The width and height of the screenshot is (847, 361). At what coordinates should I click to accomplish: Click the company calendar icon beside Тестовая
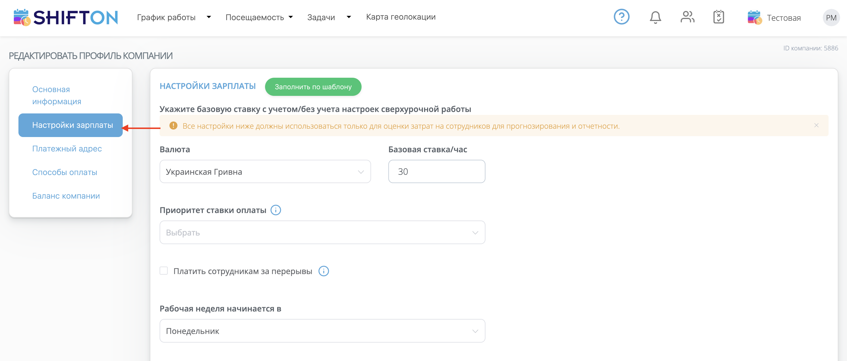tap(755, 17)
